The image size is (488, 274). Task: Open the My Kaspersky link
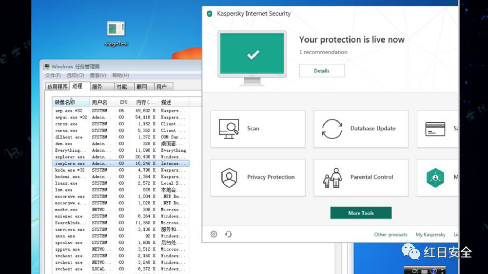(430, 234)
